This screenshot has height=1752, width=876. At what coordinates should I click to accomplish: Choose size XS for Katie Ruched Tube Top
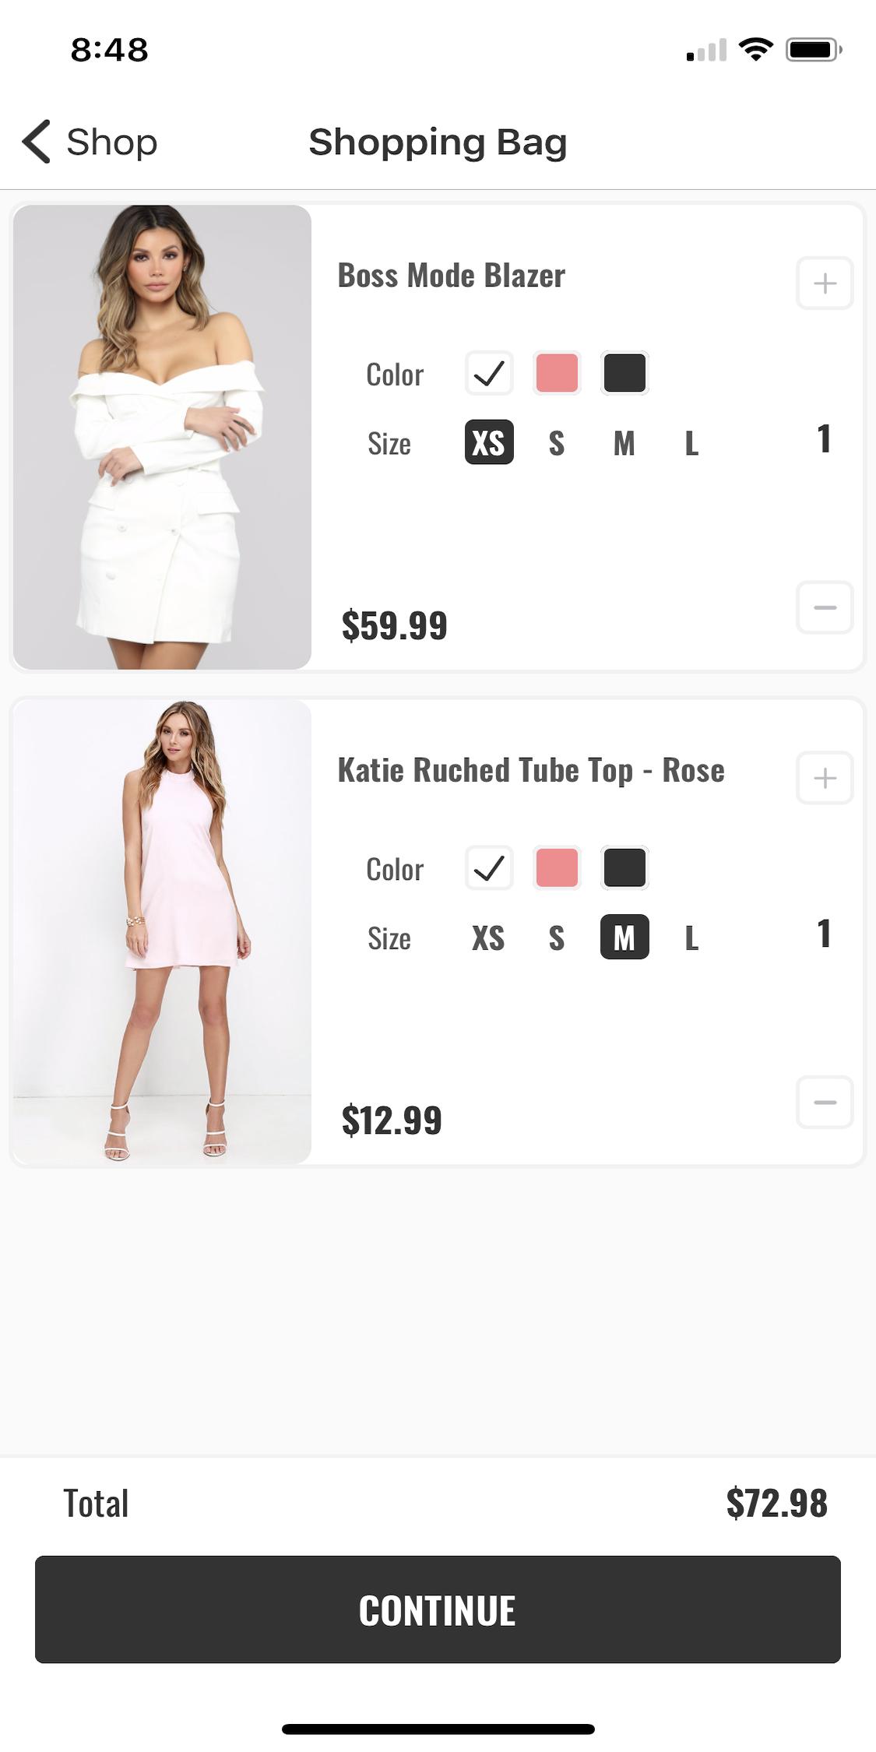click(488, 938)
